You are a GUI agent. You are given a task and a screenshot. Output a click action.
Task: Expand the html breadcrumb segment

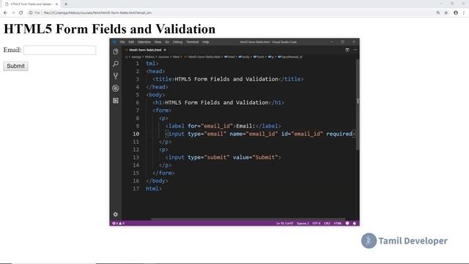(x=229, y=56)
